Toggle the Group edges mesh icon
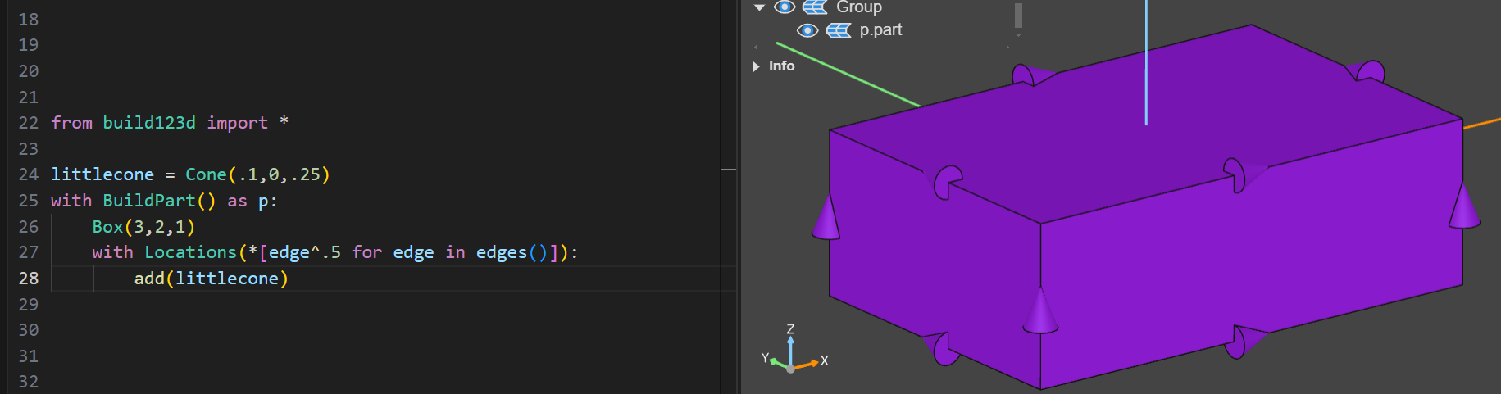The image size is (1501, 394). pyautogui.click(x=814, y=7)
